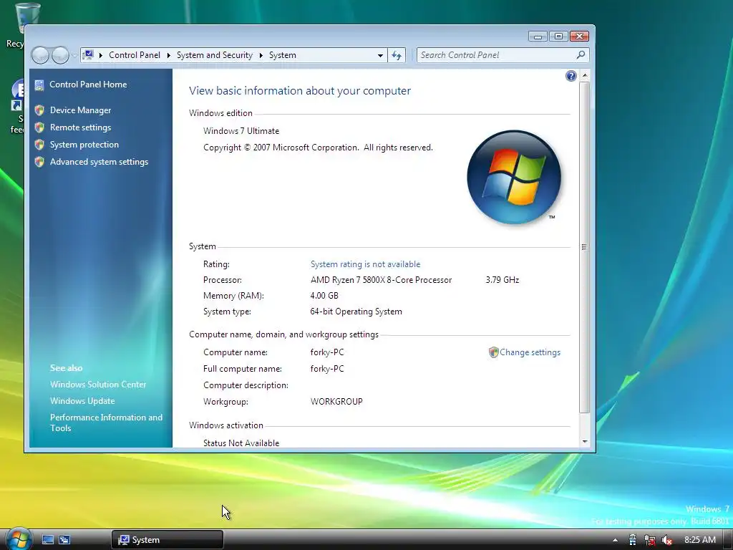Click the shield icon beside Device Manager
The height and width of the screenshot is (550, 733).
(39, 110)
